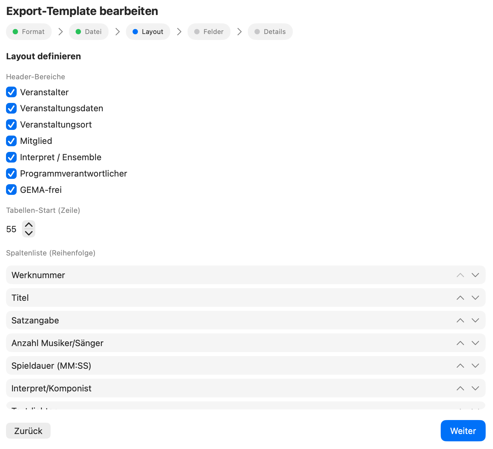
Task: Move Werknummer column down one position
Action: point(475,275)
